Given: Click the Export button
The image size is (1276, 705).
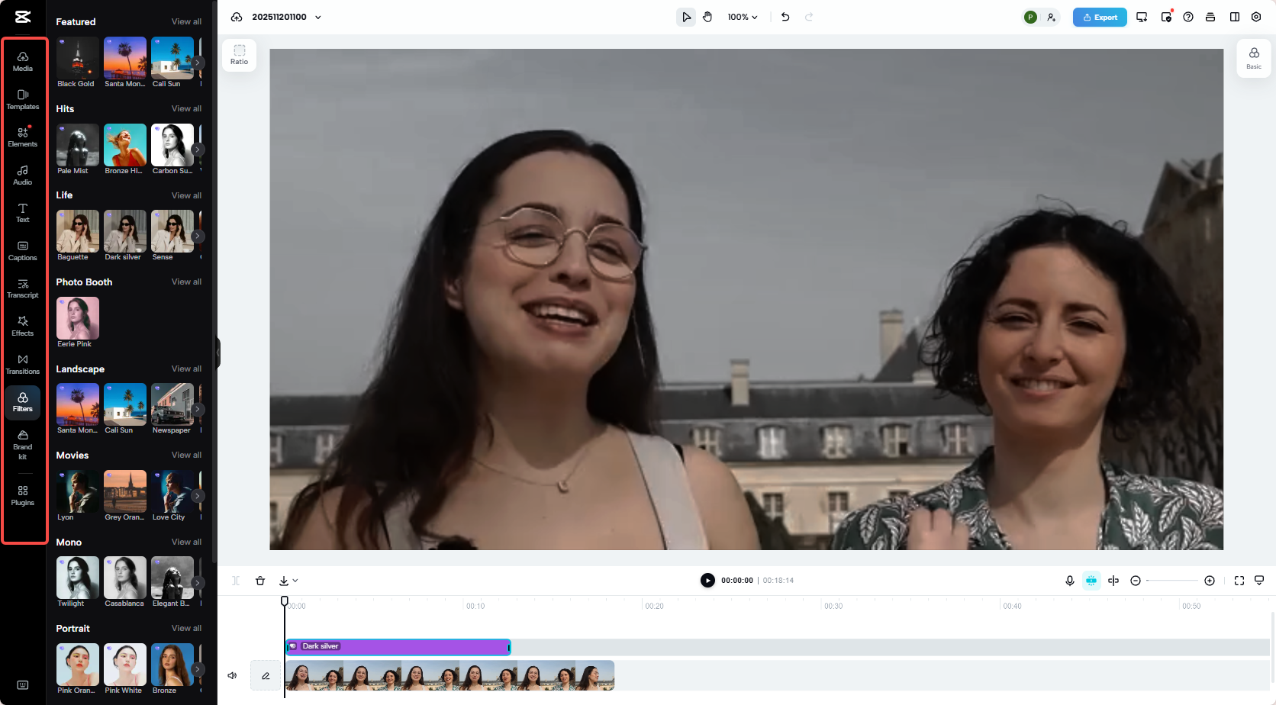Looking at the screenshot, I should point(1099,16).
